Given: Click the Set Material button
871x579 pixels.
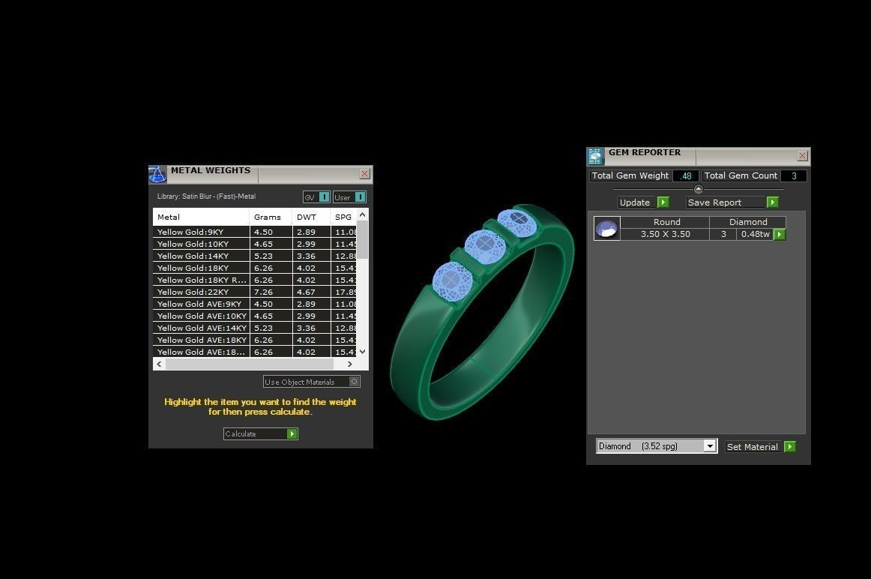Looking at the screenshot, I should coord(761,447).
